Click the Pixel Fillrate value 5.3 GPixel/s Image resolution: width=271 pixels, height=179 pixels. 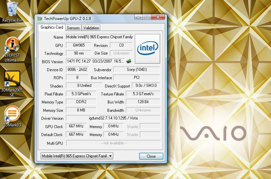click(81, 94)
